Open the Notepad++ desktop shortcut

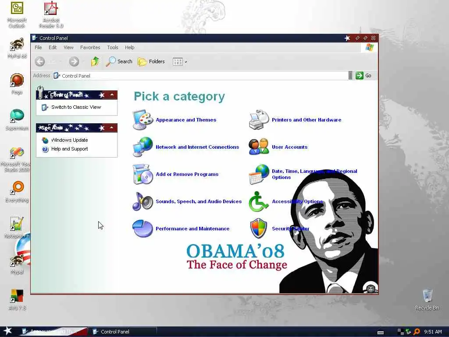(17, 227)
